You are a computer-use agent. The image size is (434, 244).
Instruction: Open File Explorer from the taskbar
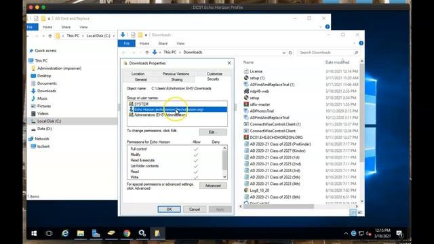(x=81, y=233)
